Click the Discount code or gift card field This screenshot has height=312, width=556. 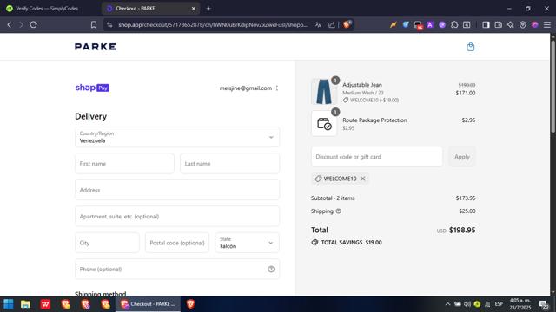(x=376, y=157)
